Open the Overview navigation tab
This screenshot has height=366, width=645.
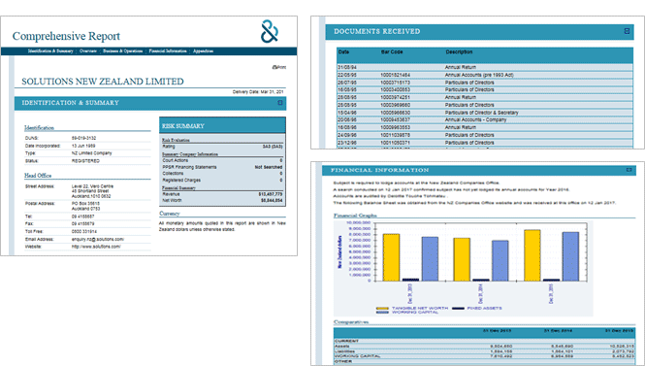(88, 51)
